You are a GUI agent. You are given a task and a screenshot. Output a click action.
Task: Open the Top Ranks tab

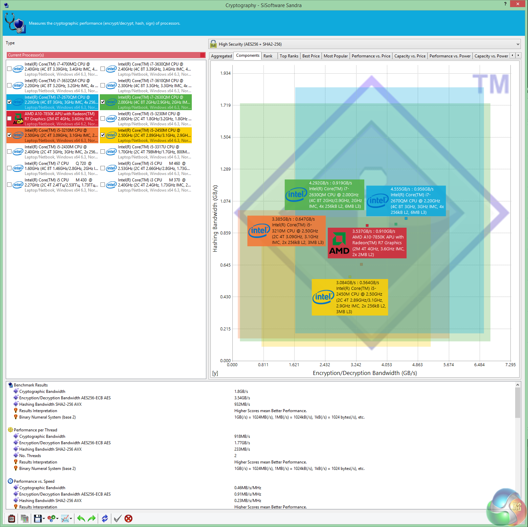tap(289, 56)
